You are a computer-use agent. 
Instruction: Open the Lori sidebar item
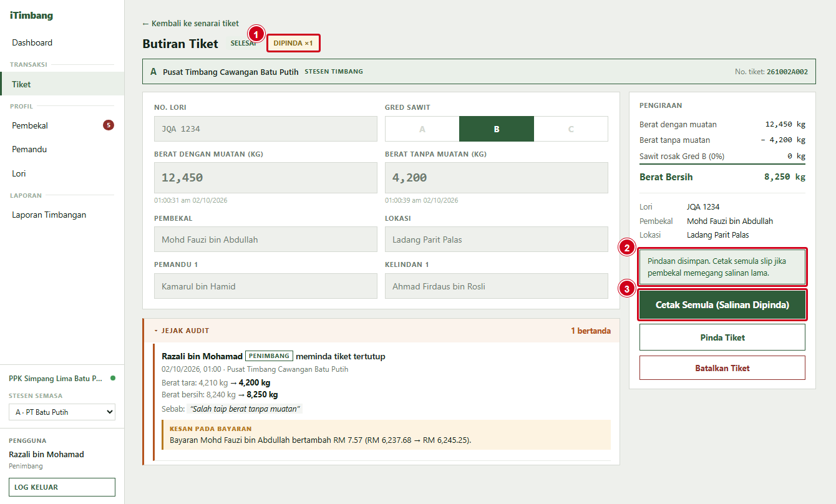point(62,173)
